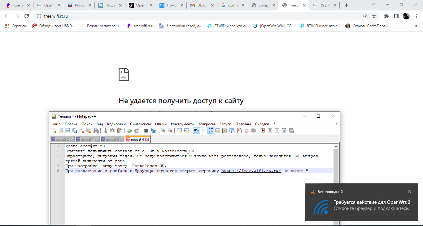This screenshot has height=226, width=423.
Task: Zoom in using the magnifier plus icon
Action: 163,131
